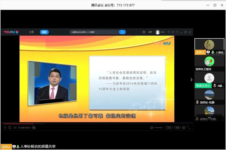
Task: Click the muted microphone icon beside the co-host name
Action: [215, 86]
